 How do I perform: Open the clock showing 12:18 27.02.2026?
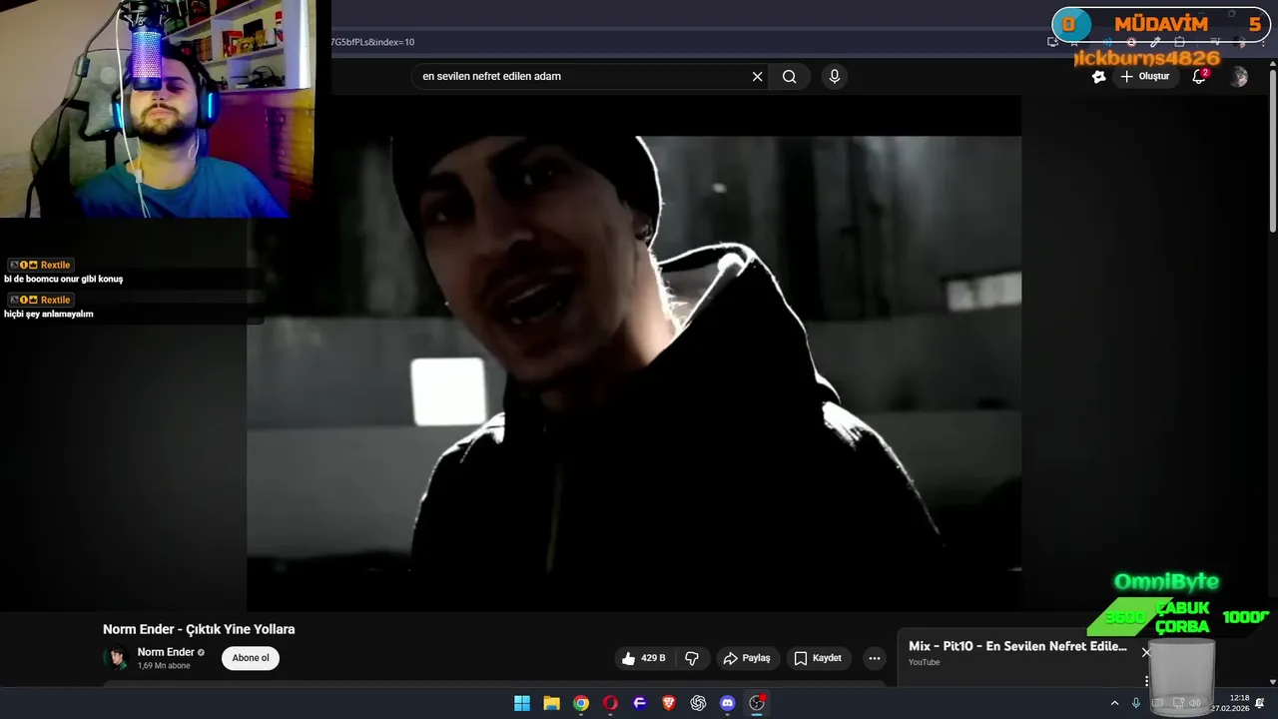(1230, 703)
